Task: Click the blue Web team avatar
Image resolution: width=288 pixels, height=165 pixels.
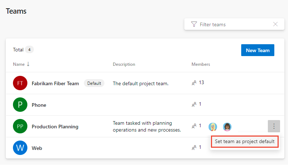Action: (20, 148)
